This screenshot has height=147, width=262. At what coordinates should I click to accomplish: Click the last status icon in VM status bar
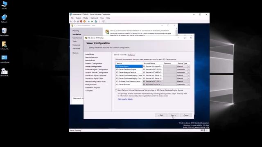click(207, 130)
